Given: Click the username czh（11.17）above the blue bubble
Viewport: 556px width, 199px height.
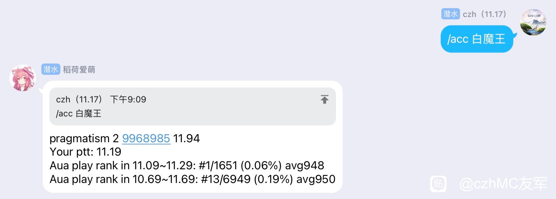Looking at the screenshot, I should click(485, 14).
